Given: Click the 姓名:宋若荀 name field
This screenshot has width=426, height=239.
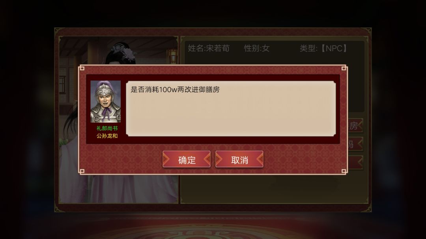Looking at the screenshot, I should click(209, 48).
